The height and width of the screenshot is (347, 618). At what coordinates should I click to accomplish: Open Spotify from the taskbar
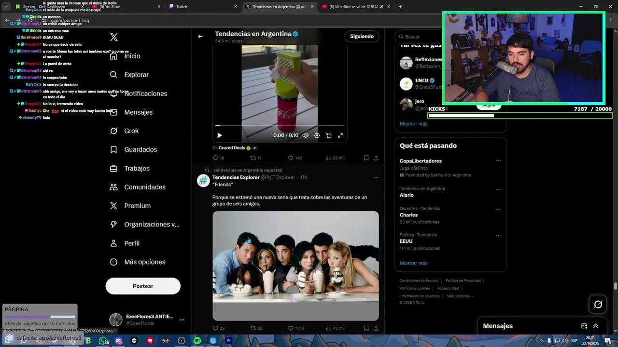(197, 341)
